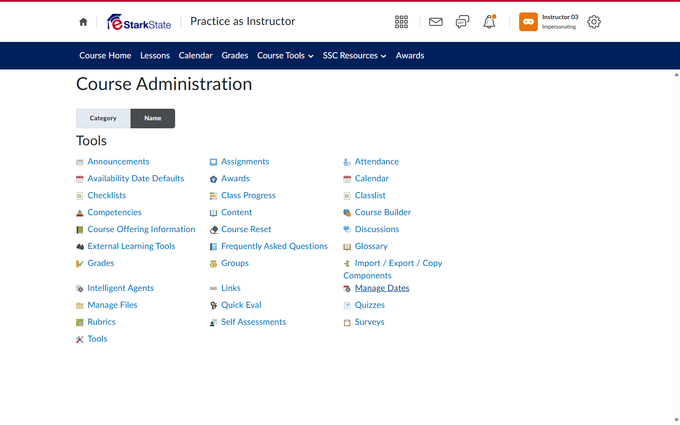Open the admin tools gear icon
The image size is (680, 425).
(594, 22)
